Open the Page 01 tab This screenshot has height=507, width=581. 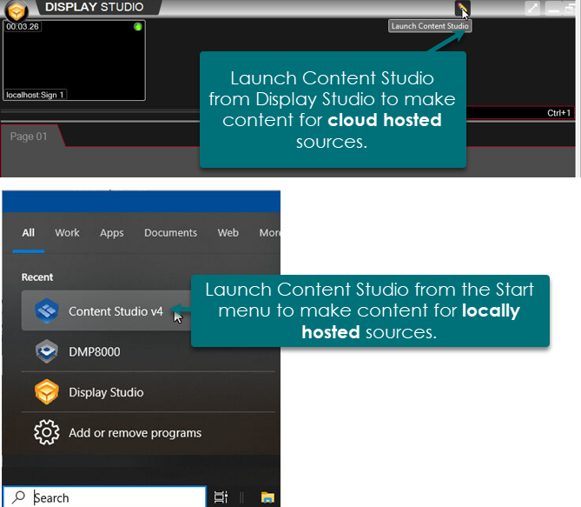[x=29, y=137]
